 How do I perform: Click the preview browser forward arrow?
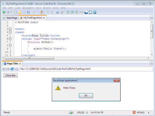click(x=8, y=69)
